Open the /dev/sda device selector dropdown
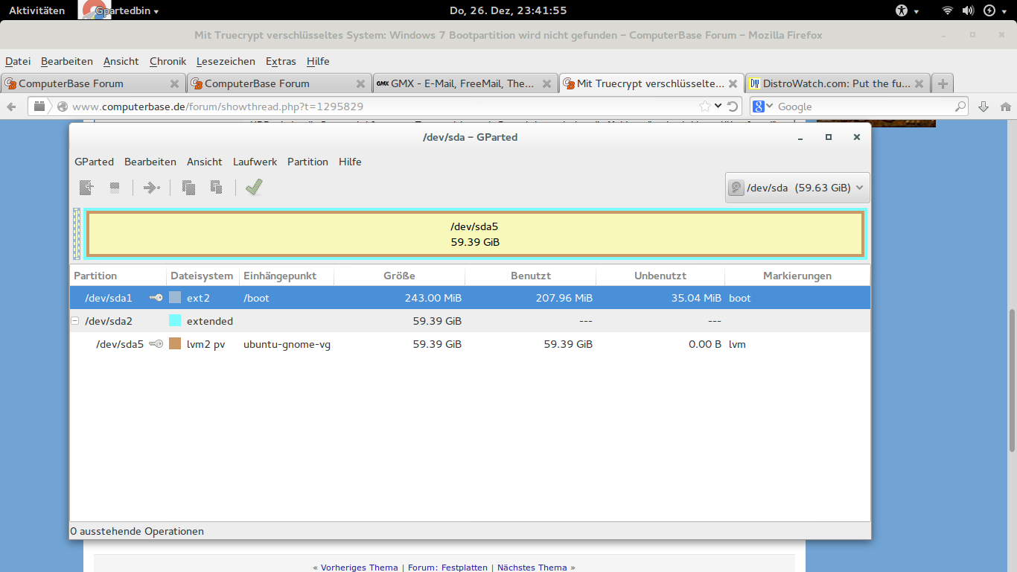 coord(797,188)
